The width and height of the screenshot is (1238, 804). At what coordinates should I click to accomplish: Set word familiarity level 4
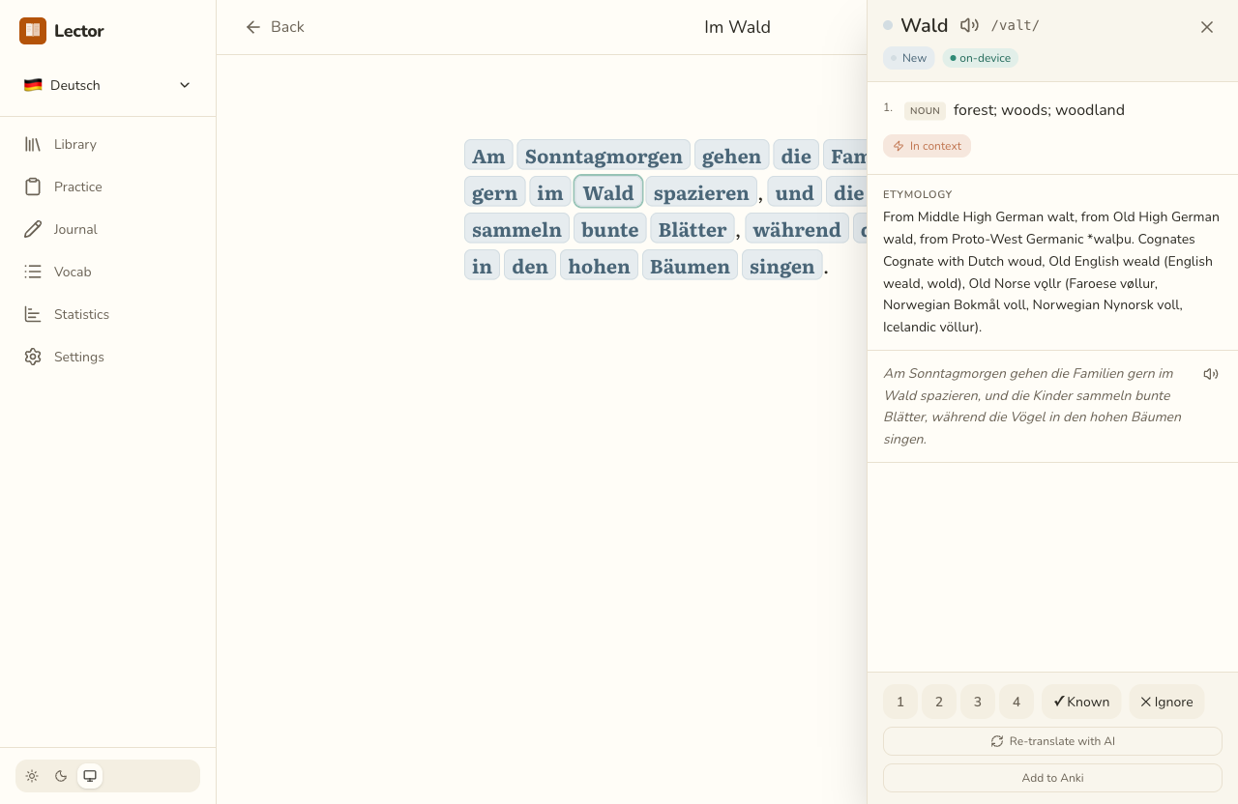pyautogui.click(x=1017, y=702)
